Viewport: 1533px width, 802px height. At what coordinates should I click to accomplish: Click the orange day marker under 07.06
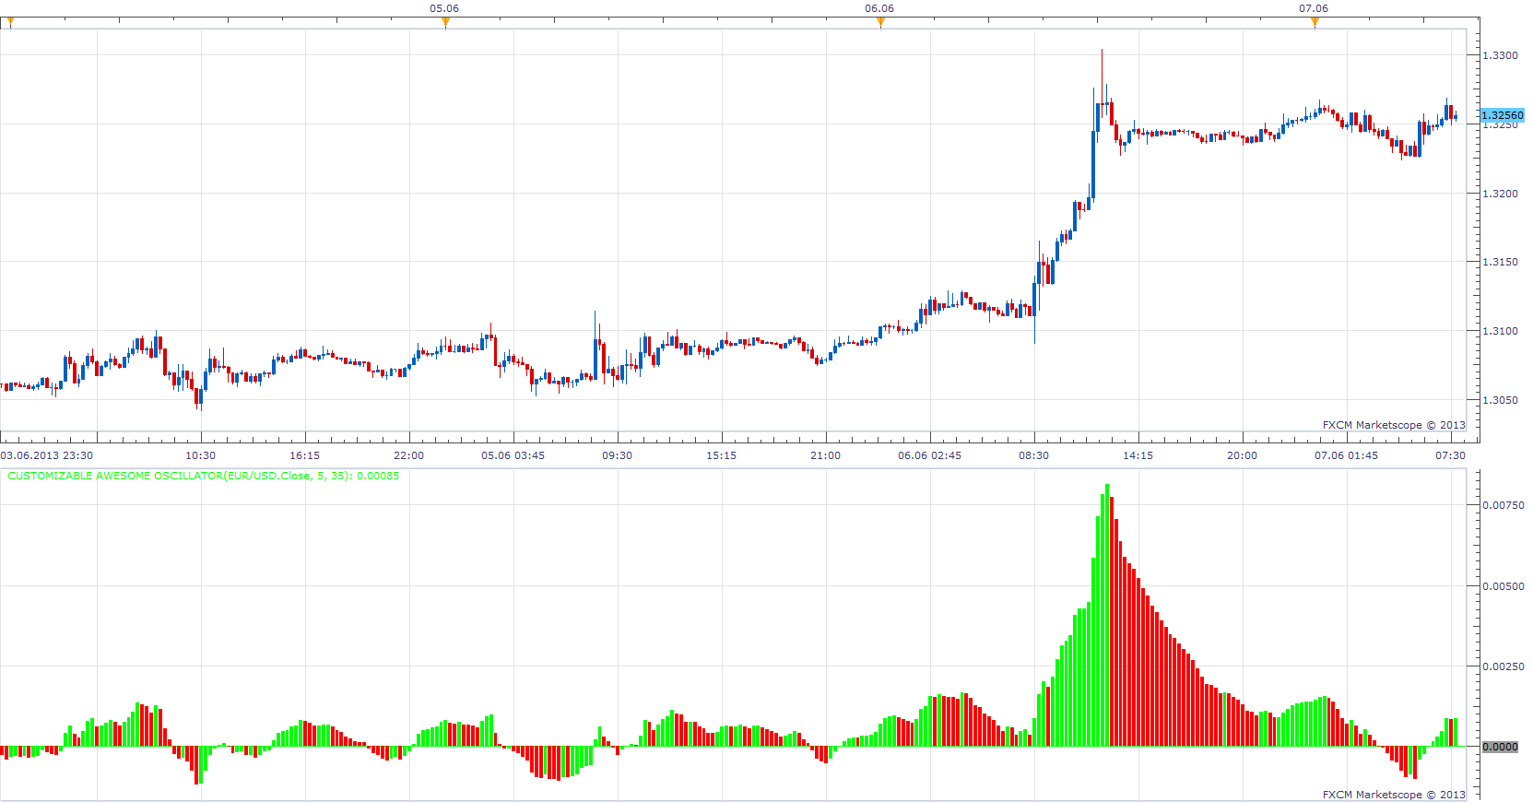tap(1315, 23)
